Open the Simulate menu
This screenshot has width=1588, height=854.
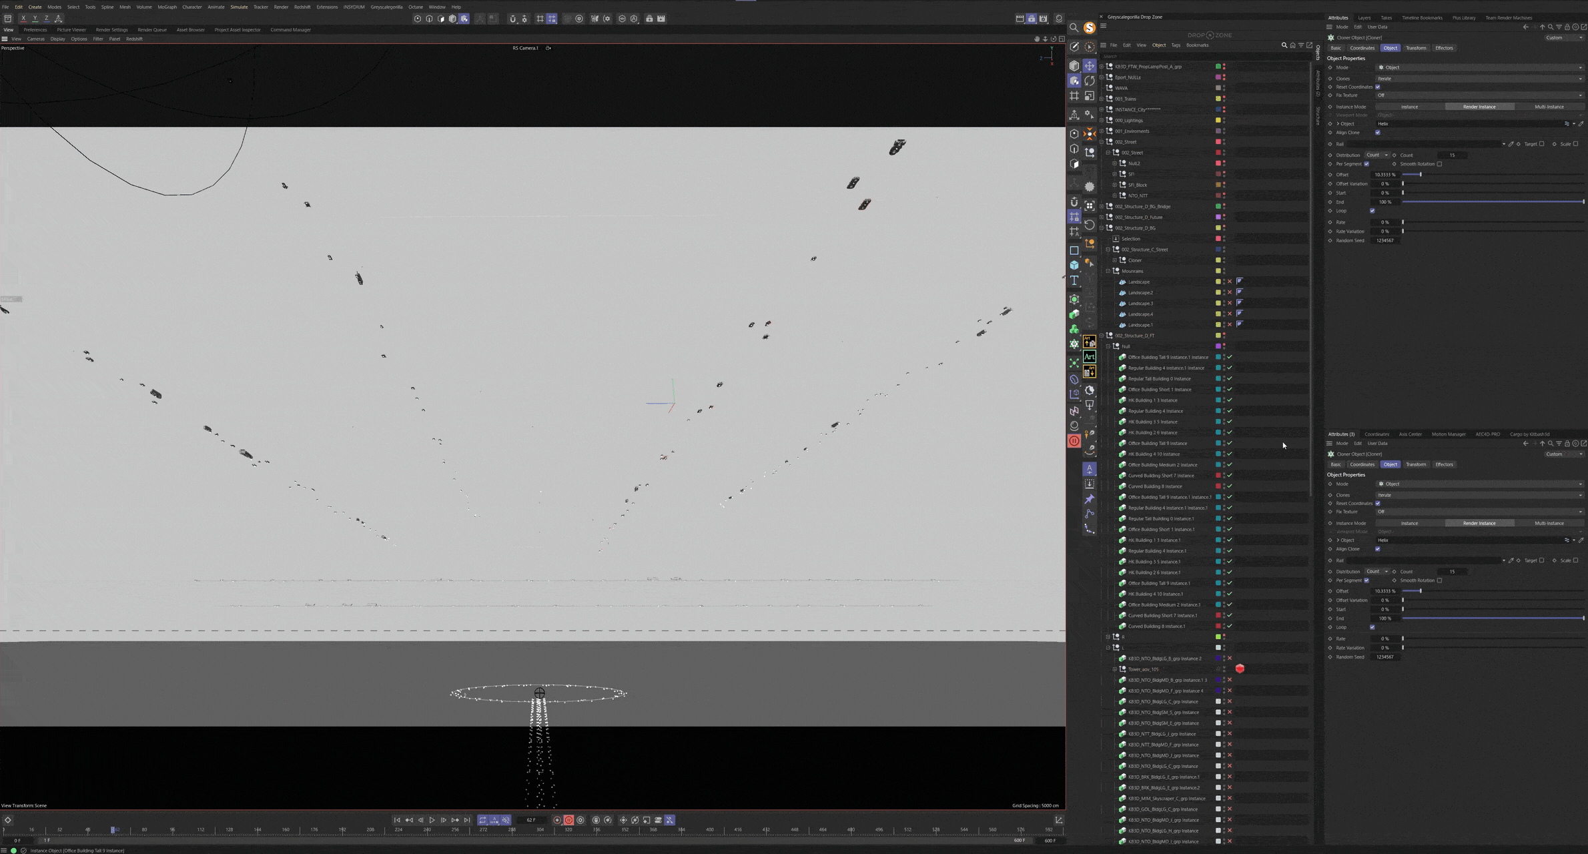point(239,7)
